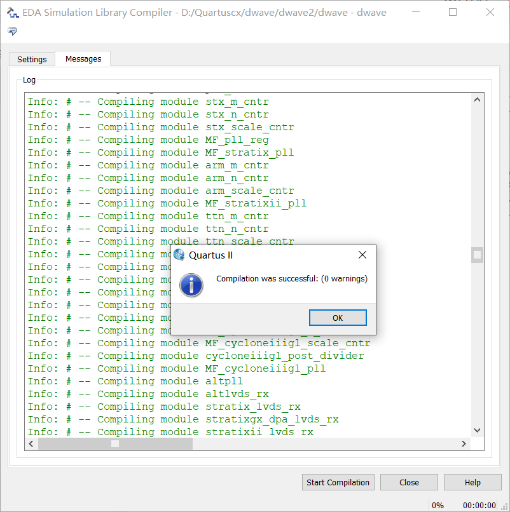Screen dimensions: 510x512
Task: Click the horizontal scrollbar left arrow
Action: point(31,443)
